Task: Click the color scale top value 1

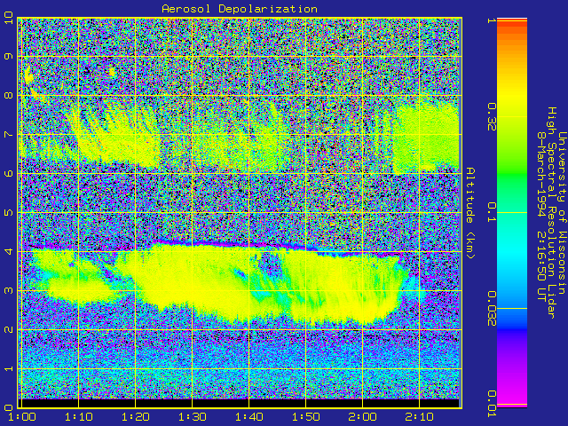Action: point(492,20)
